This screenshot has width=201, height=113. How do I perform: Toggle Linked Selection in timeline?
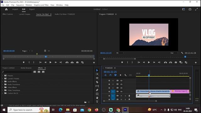[116, 75]
